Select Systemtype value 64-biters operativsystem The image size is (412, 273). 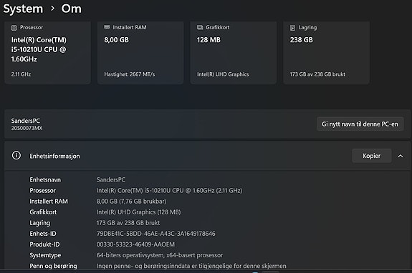coord(160,255)
